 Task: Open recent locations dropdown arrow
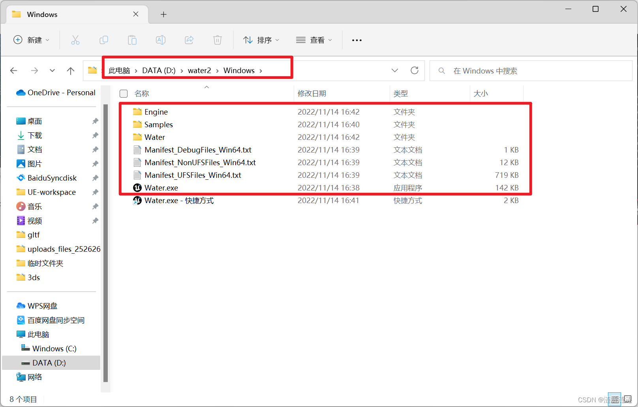[x=52, y=70]
